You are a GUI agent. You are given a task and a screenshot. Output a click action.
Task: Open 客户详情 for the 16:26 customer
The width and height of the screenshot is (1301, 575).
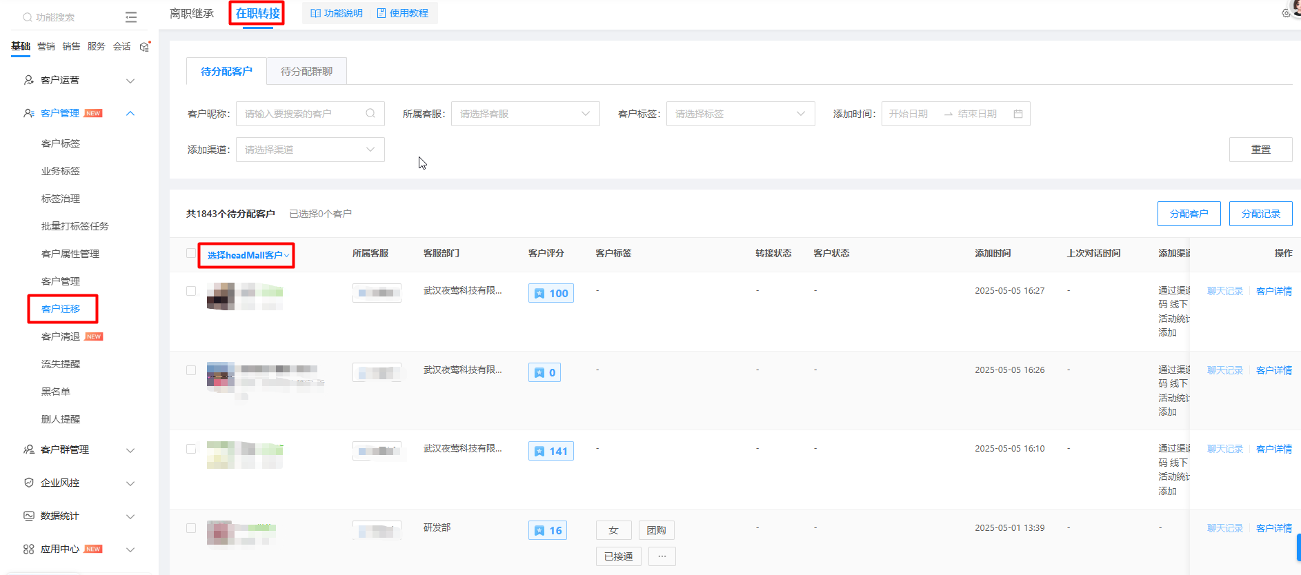click(x=1274, y=370)
